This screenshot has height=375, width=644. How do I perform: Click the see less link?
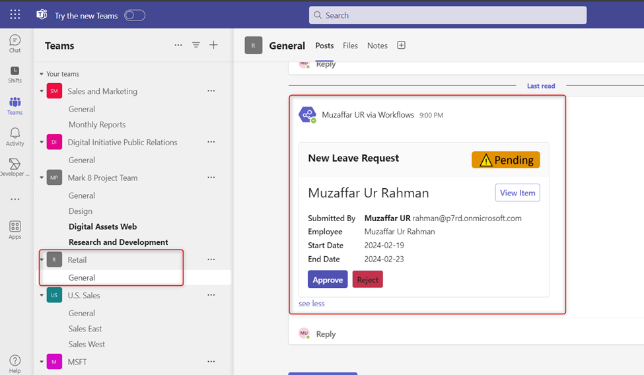coord(311,304)
